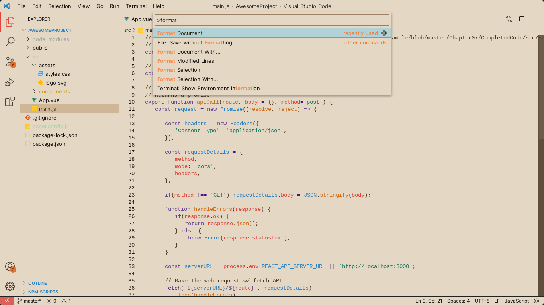The width and height of the screenshot is (544, 305).
Task: Expand the public folder
Action: [40, 48]
